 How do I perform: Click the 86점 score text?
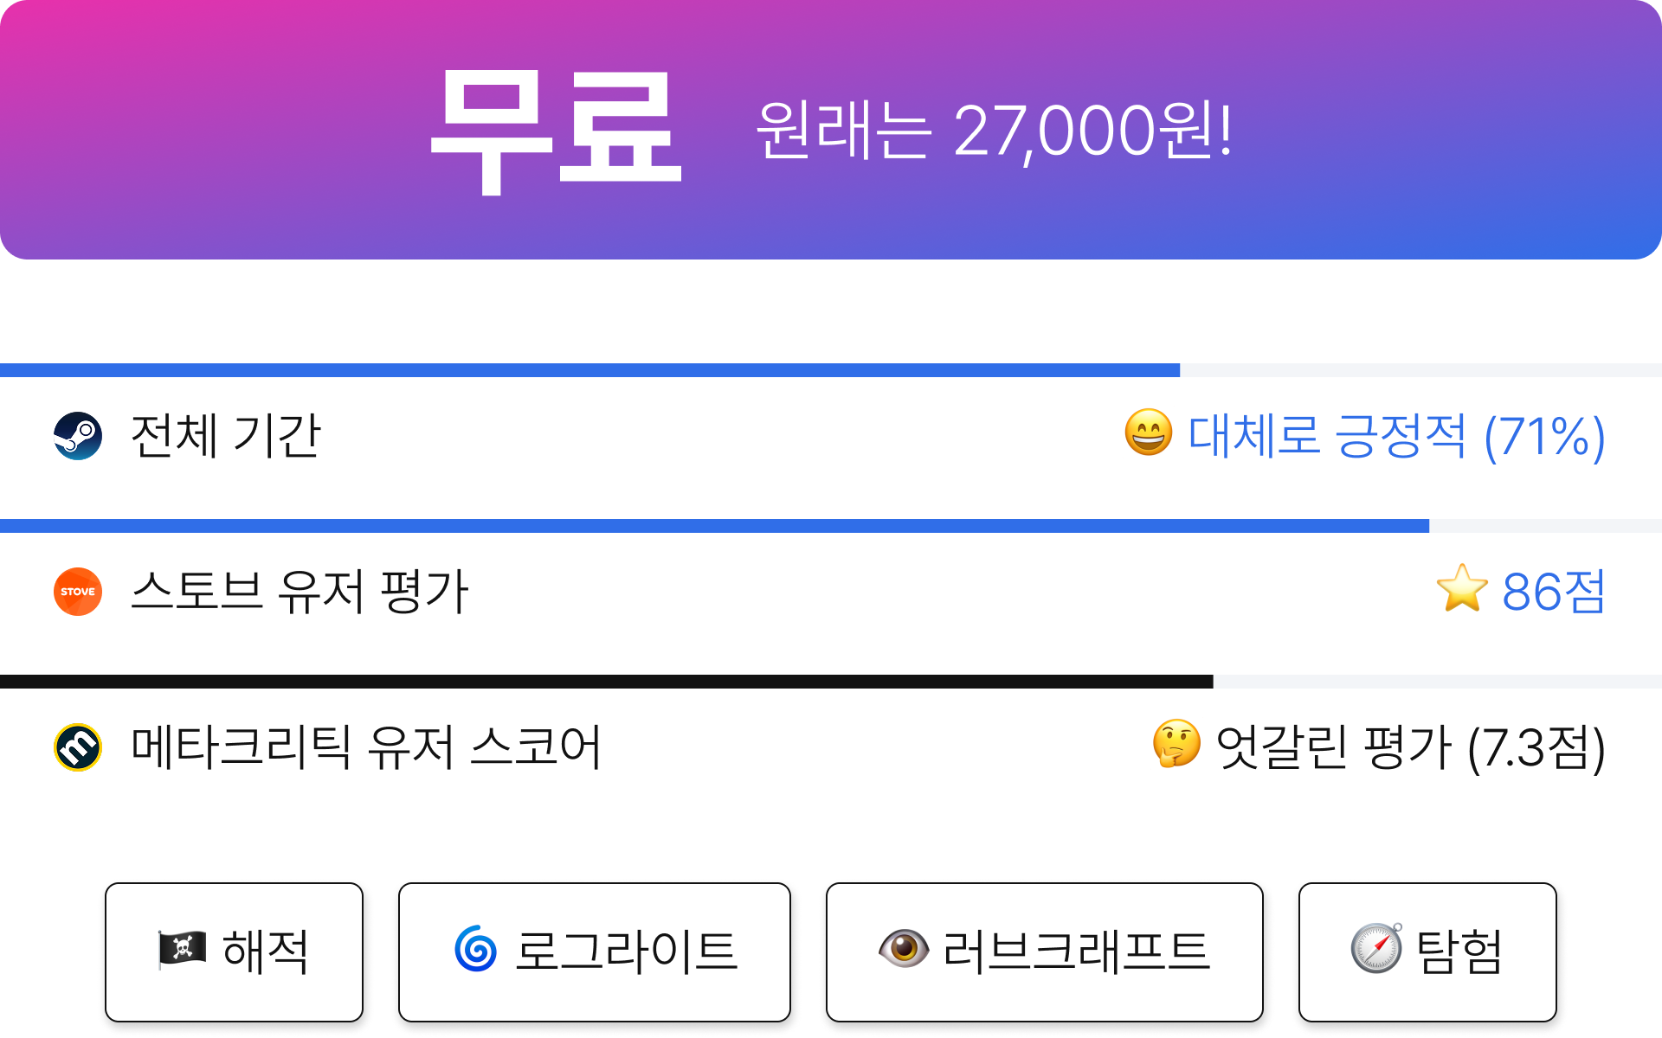point(1554,592)
